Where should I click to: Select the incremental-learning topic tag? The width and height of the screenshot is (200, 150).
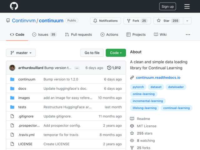coord(148,101)
